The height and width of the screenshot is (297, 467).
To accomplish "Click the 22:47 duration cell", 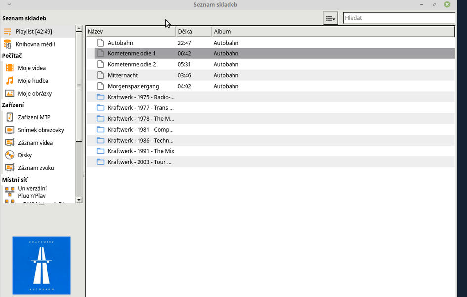I will click(185, 43).
